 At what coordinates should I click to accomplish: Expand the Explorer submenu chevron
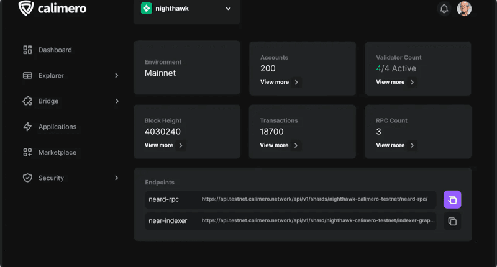click(x=116, y=76)
